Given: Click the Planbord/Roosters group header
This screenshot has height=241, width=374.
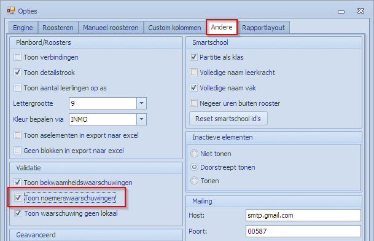Looking at the screenshot, I should 96,43.
